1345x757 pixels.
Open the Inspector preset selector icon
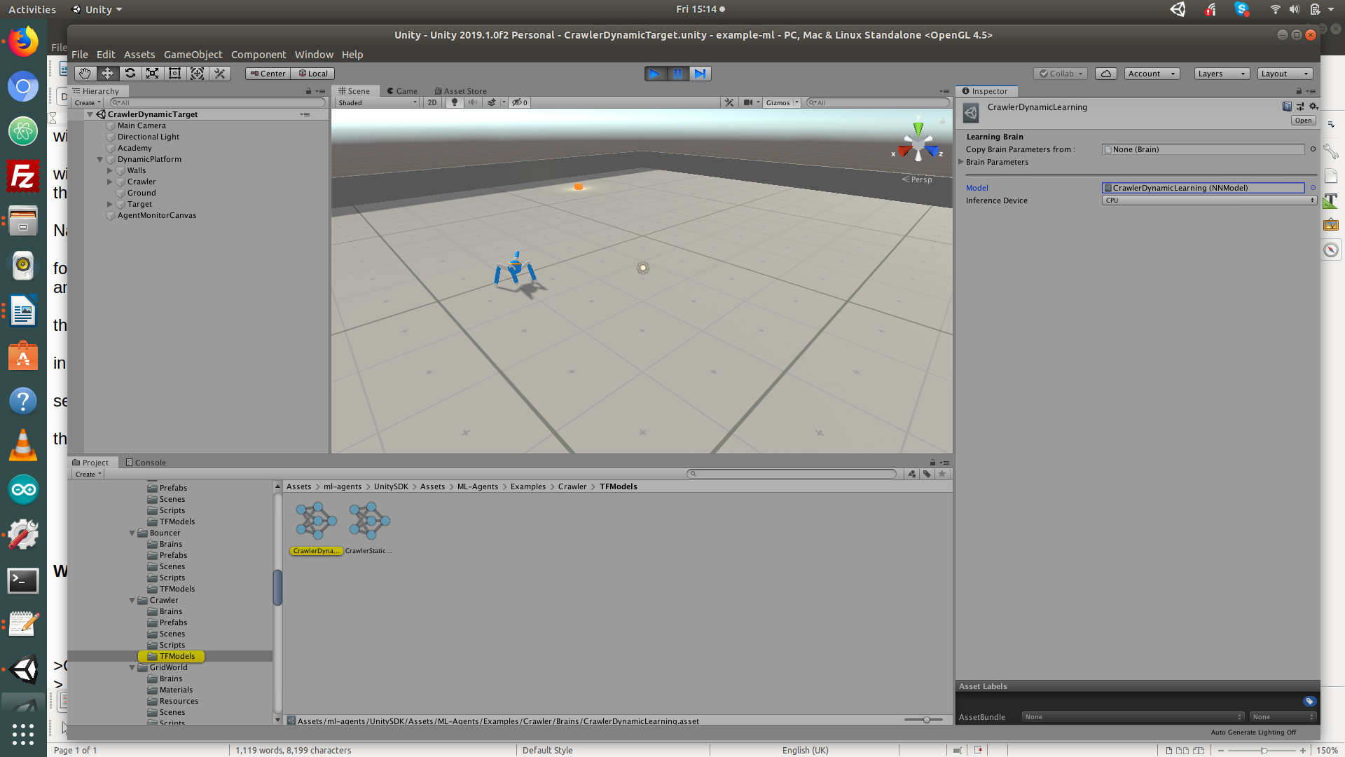coord(1300,107)
